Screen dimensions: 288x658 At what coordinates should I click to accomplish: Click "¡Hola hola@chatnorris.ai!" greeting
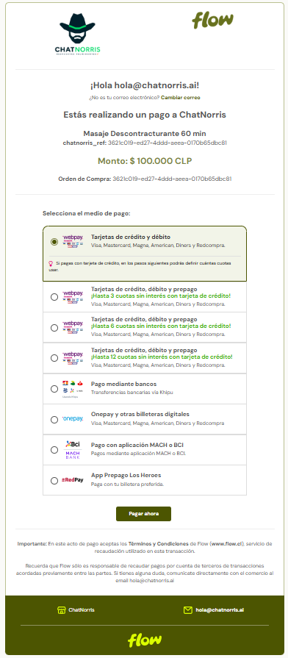pyautogui.click(x=145, y=85)
